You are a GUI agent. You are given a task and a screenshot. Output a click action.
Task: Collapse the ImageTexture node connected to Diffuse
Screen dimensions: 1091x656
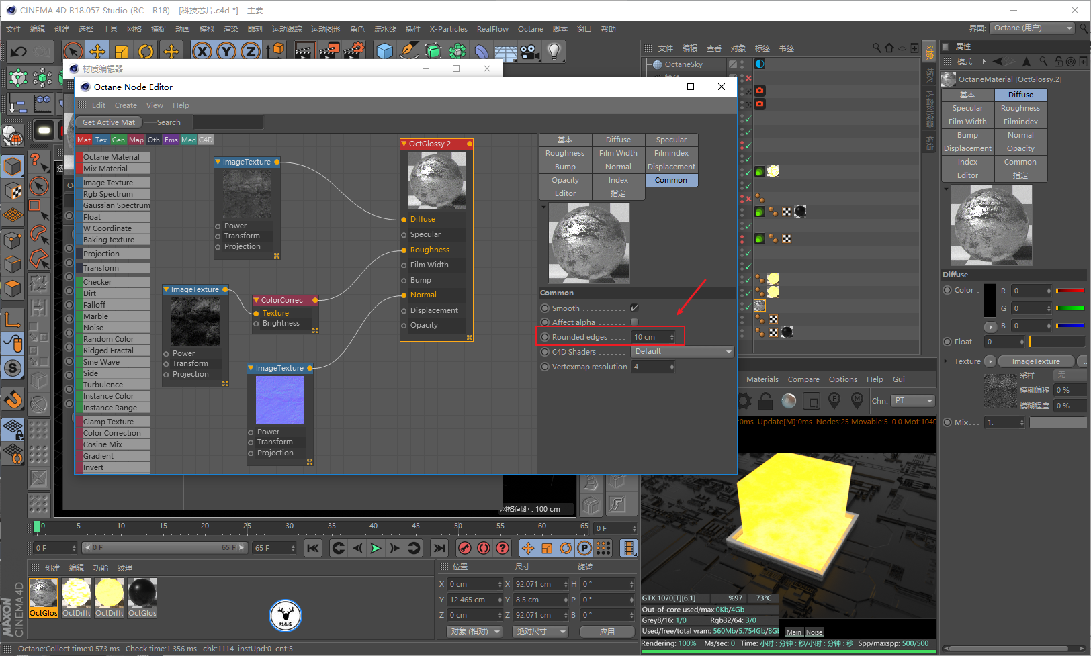218,162
